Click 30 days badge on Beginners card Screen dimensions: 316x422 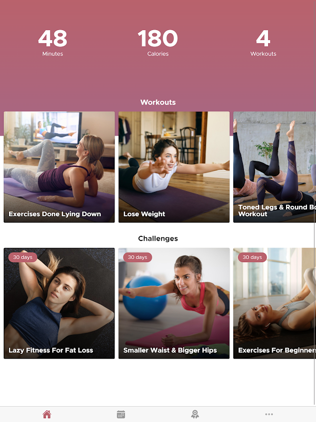tap(252, 257)
